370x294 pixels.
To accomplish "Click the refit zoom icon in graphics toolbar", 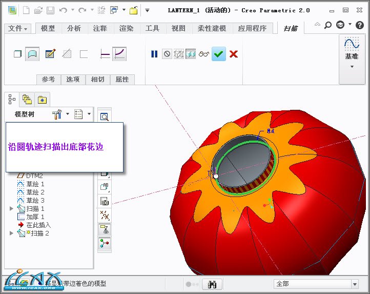I will (105, 117).
